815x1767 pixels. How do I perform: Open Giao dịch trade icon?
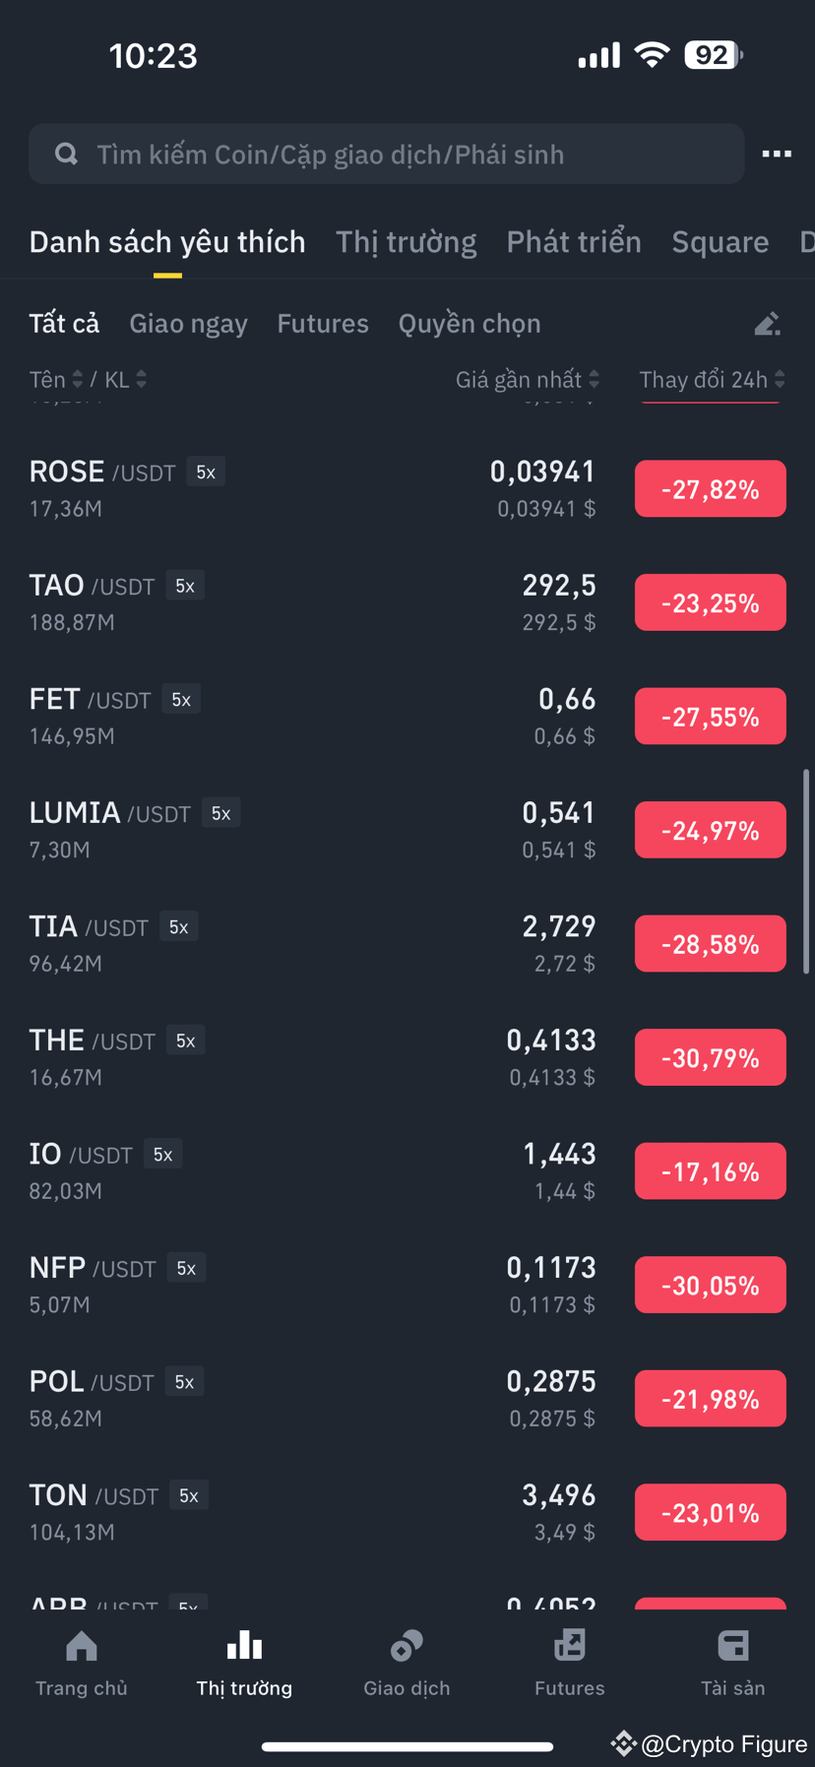click(407, 1645)
